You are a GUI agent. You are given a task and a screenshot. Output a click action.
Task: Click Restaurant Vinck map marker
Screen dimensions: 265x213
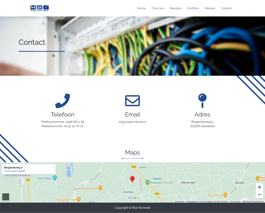[x=79, y=199]
